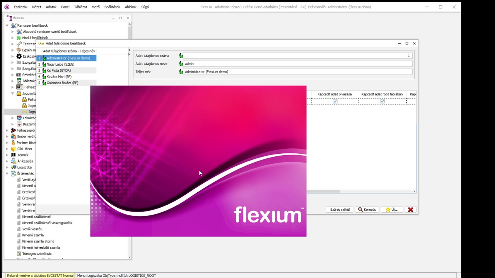Click the Adat tulajdonos száma input field
This screenshot has width=495, height=278.
[x=298, y=56]
